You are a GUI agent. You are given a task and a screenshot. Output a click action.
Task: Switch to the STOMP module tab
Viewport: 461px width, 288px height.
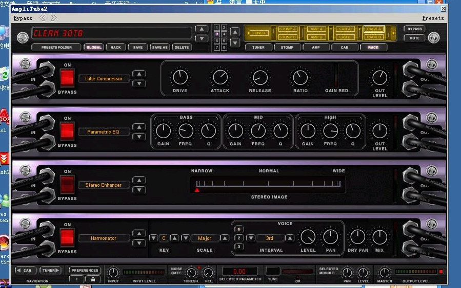287,47
